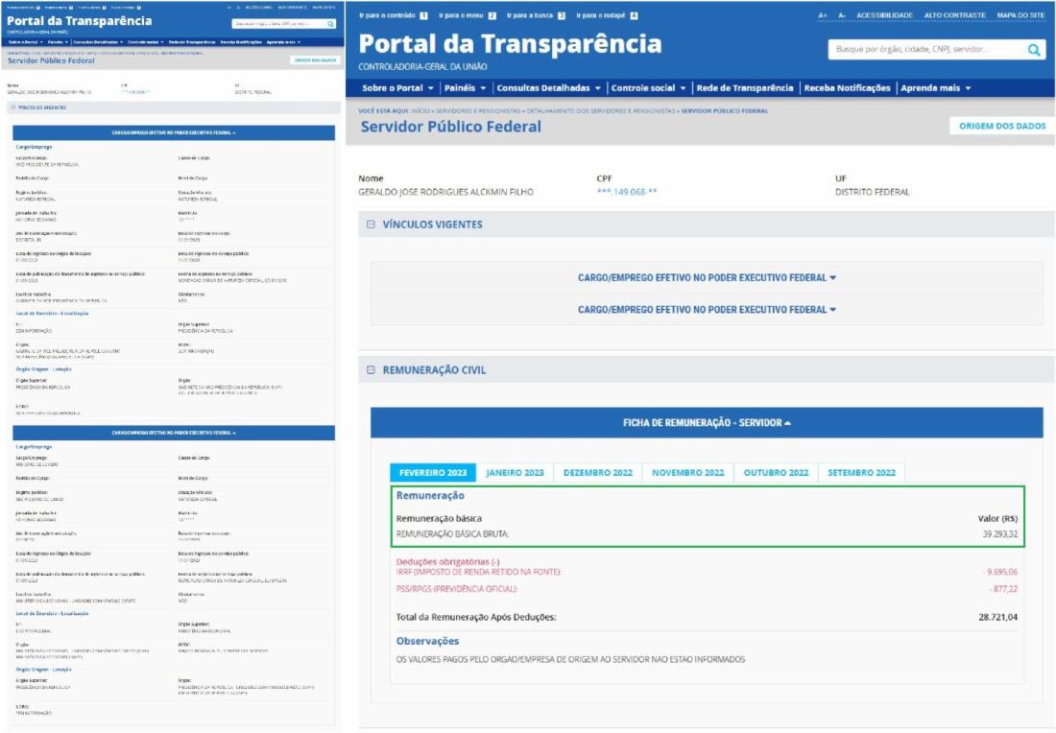Select the FEVEREIRO 2023 tab
This screenshot has height=733, width=1056.
pos(433,472)
